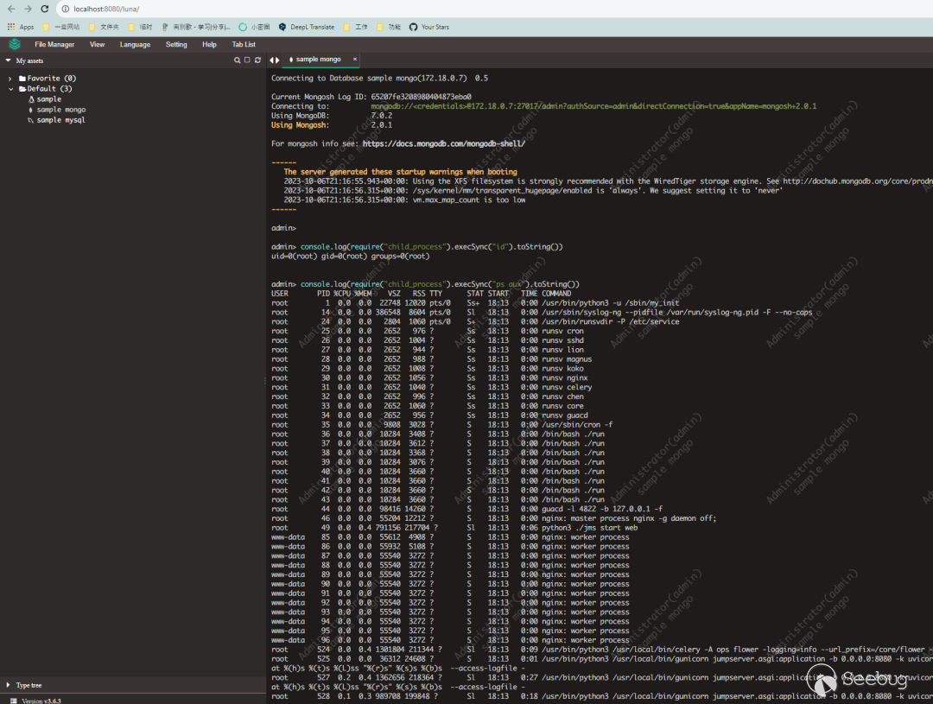The image size is (933, 704).
Task: Open the Chrome Apps grid shortcut
Action: [21, 27]
